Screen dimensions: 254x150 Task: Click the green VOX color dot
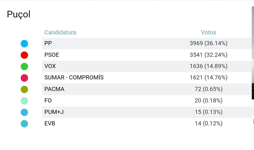coord(24,66)
